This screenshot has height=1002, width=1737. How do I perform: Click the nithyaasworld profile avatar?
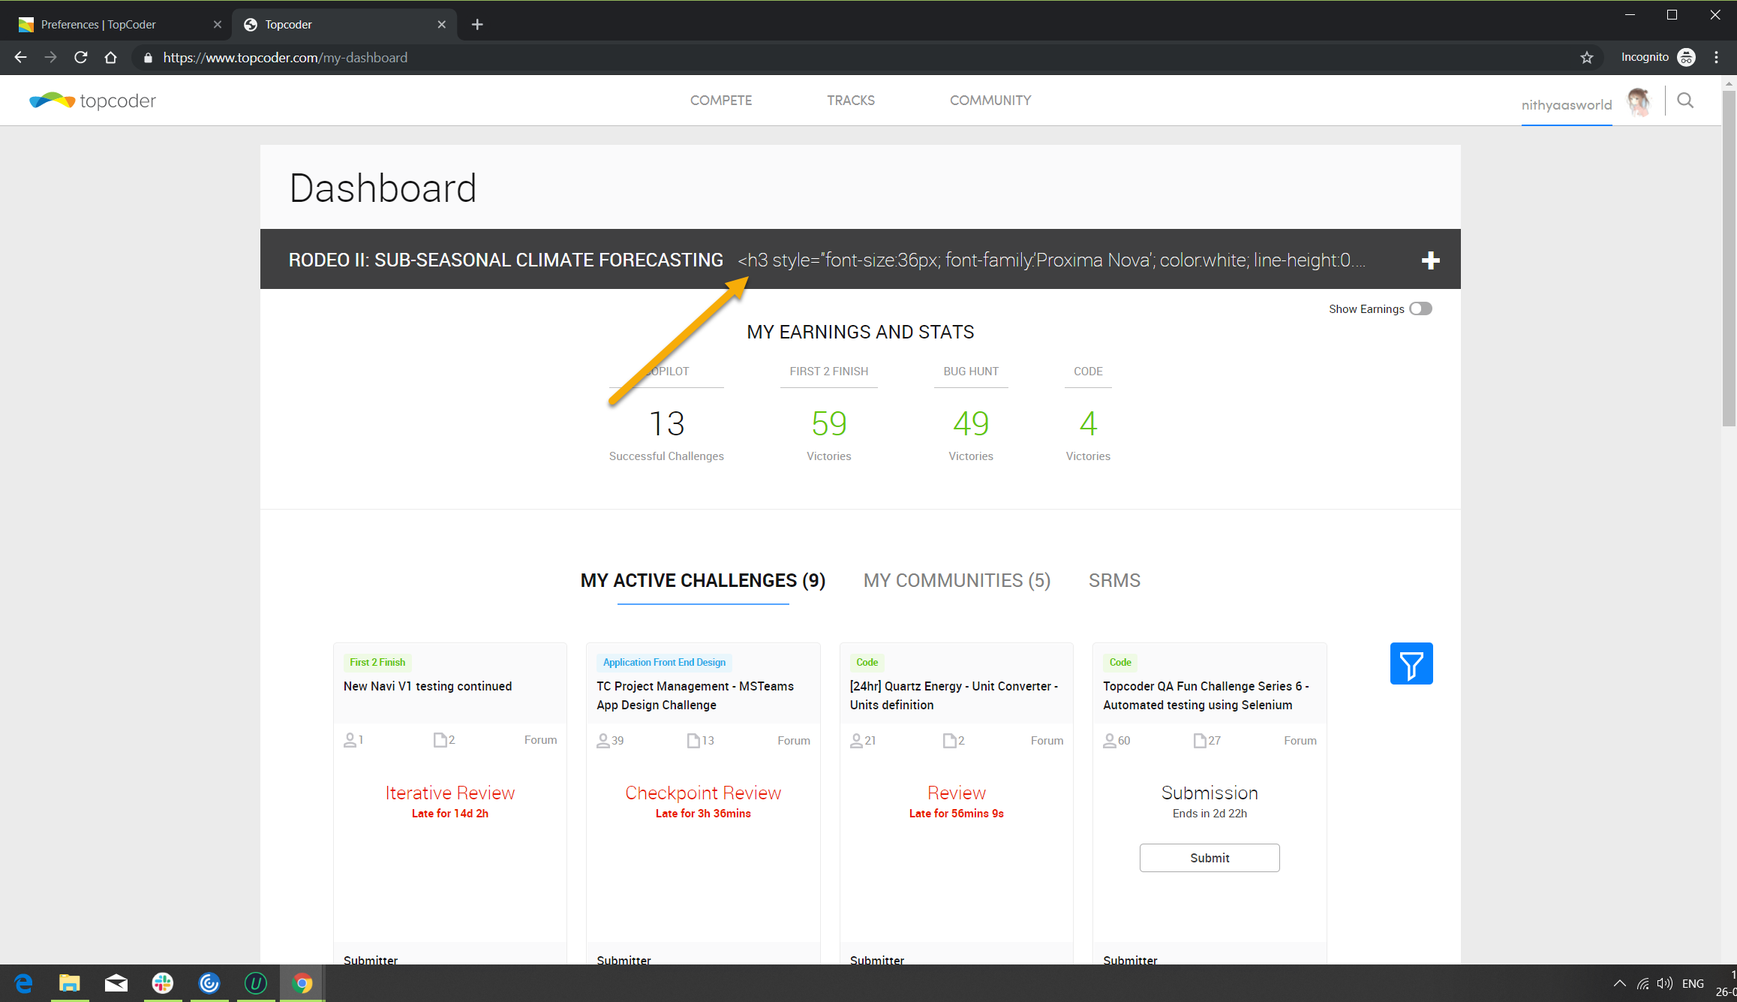[x=1639, y=101]
